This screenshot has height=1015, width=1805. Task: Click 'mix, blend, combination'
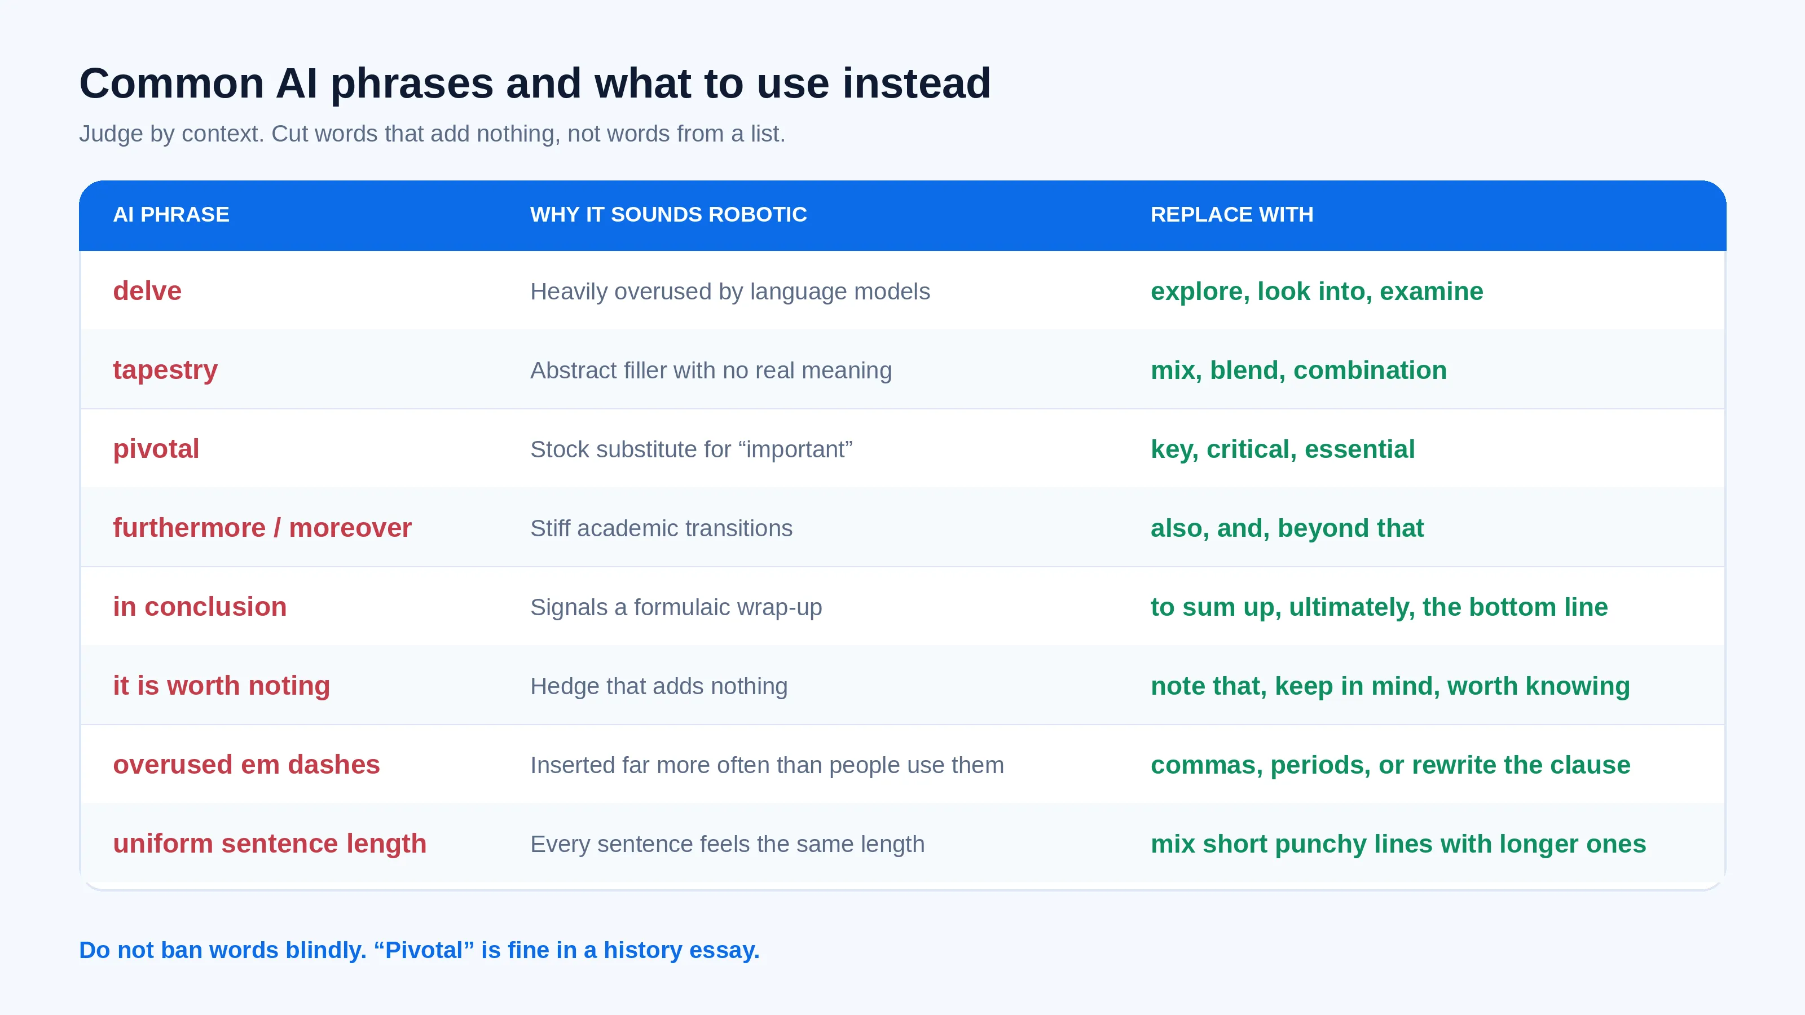point(1298,370)
